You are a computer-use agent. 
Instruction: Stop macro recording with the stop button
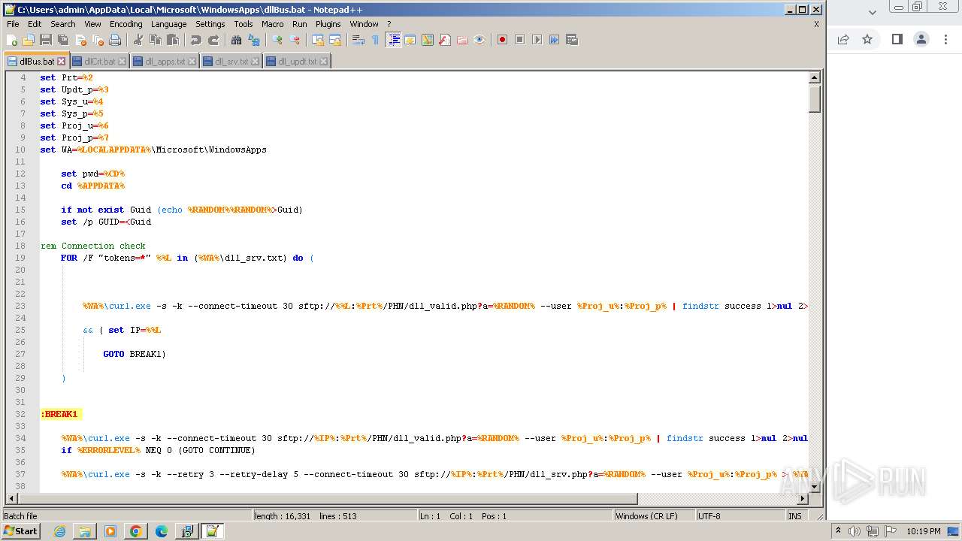519,40
